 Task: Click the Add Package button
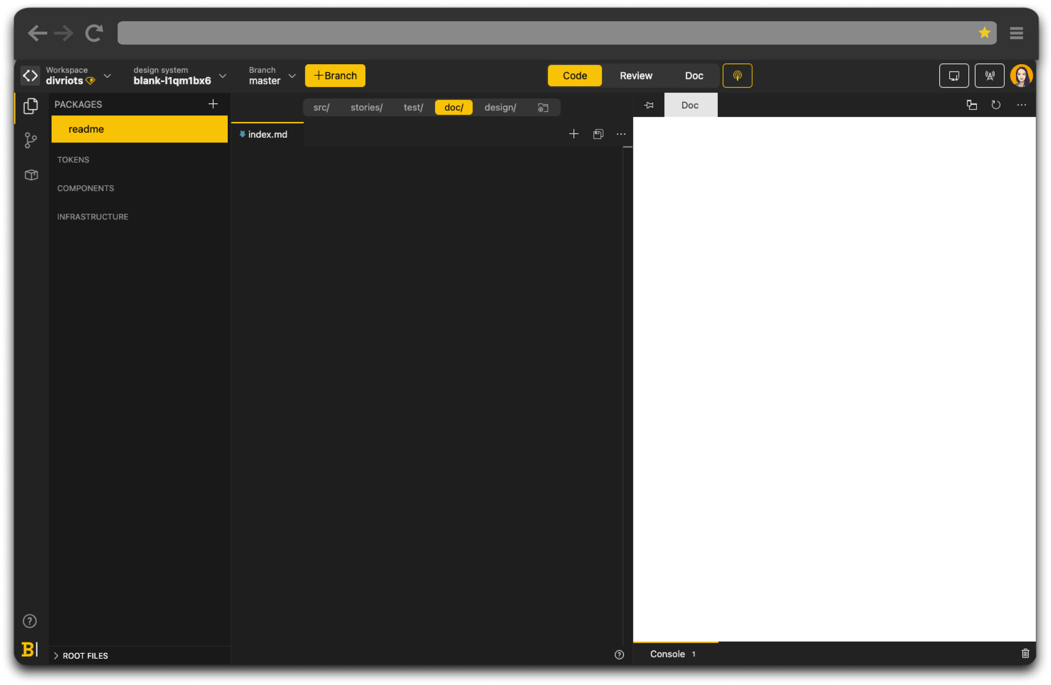214,104
